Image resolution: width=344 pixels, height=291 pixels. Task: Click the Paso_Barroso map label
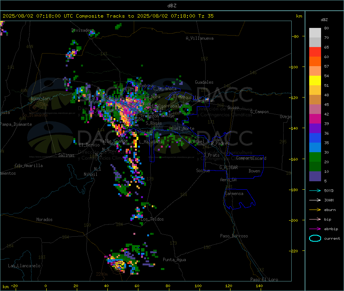pos(234,236)
